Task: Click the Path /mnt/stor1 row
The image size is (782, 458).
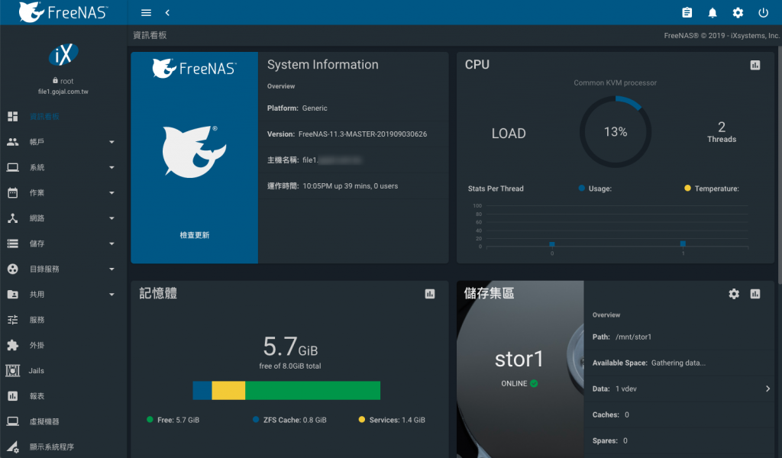Action: pyautogui.click(x=680, y=337)
